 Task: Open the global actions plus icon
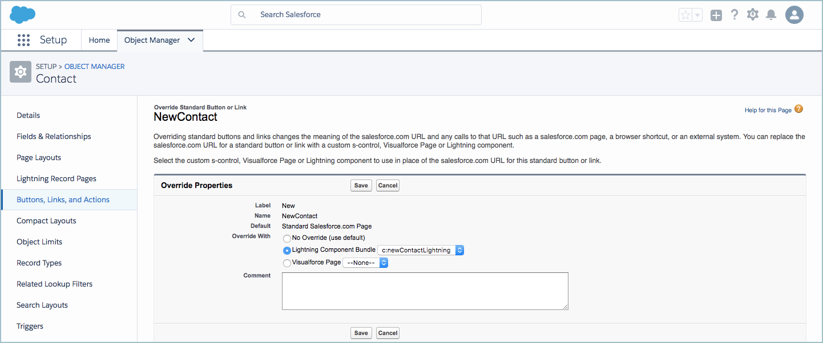tap(716, 15)
